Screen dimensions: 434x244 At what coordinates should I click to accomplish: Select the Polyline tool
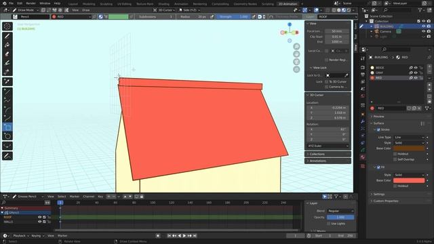point(7,101)
